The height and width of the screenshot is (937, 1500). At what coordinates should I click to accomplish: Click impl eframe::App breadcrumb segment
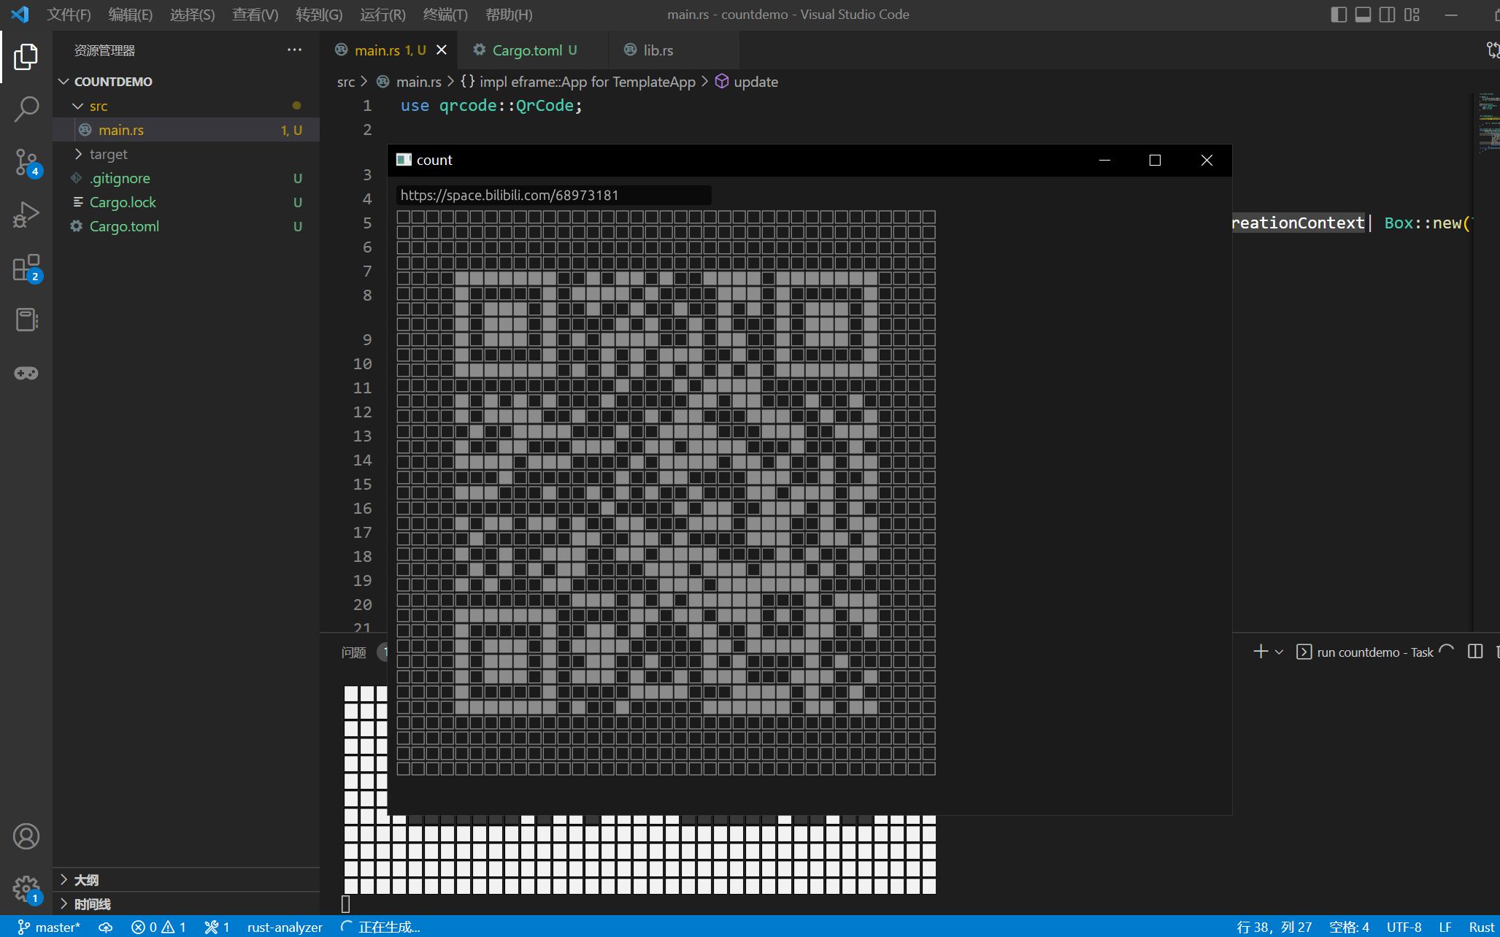(579, 82)
